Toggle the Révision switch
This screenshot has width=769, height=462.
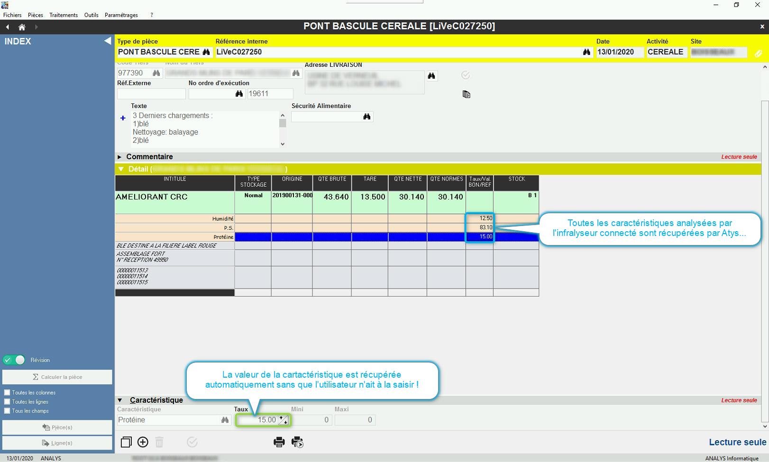[x=14, y=360]
